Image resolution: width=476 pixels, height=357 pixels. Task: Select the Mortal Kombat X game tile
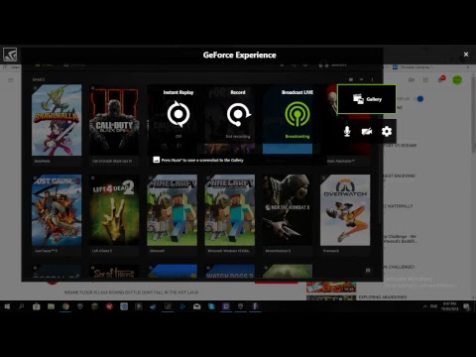point(288,210)
